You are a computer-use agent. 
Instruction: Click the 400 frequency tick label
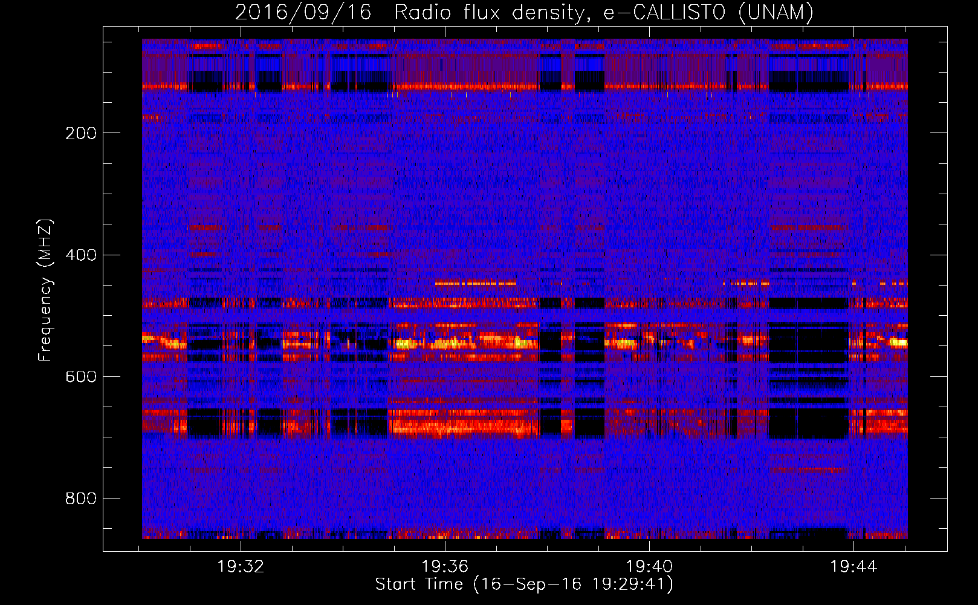click(80, 255)
